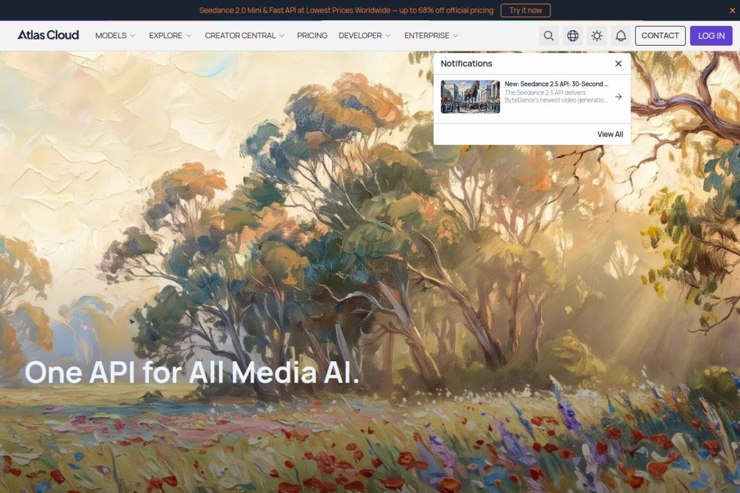Click the Atlas Cloud logo
Image resolution: width=740 pixels, height=493 pixels.
pos(48,35)
